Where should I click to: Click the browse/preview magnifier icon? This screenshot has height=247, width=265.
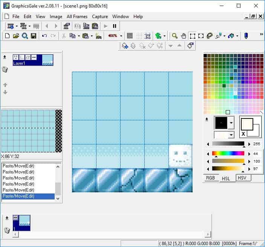pyautogui.click(x=25, y=36)
